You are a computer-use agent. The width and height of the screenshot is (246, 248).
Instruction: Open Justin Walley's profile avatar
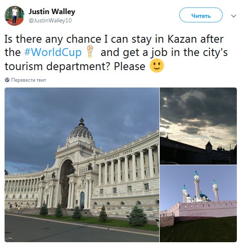pos(15,16)
